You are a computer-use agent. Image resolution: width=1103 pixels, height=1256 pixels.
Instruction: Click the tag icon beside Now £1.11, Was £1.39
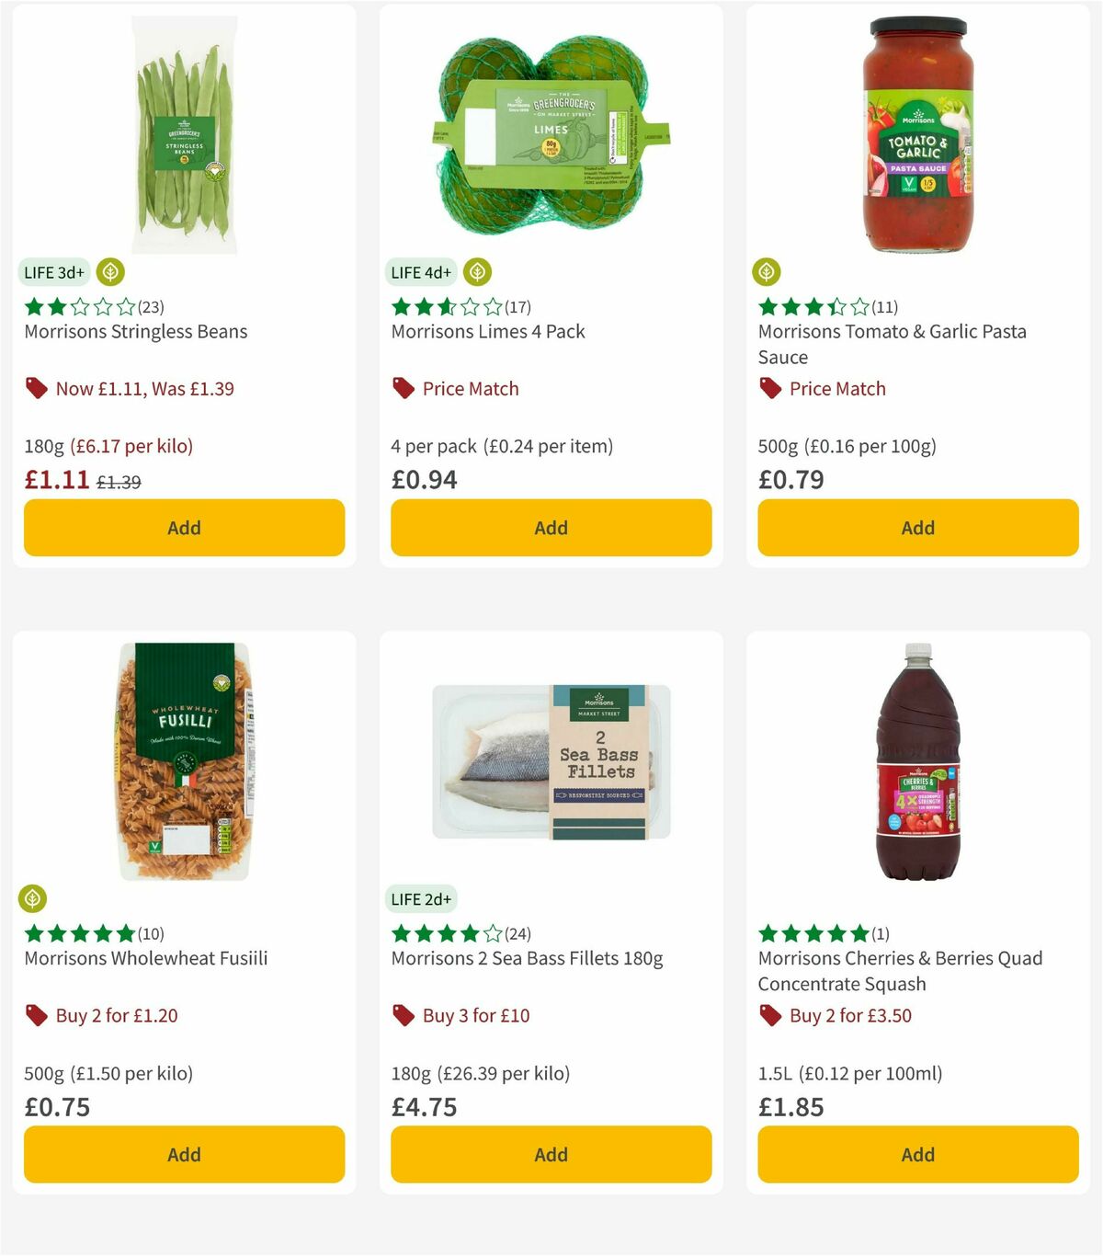37,388
